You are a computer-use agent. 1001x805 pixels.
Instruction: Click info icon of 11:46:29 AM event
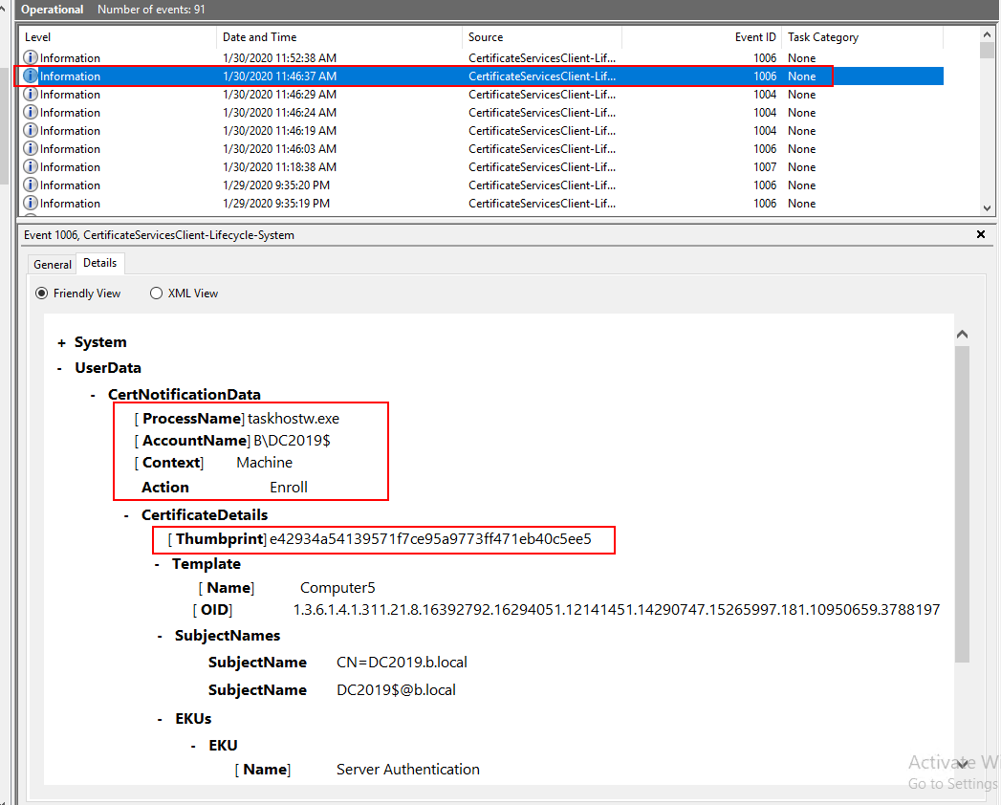(x=31, y=95)
